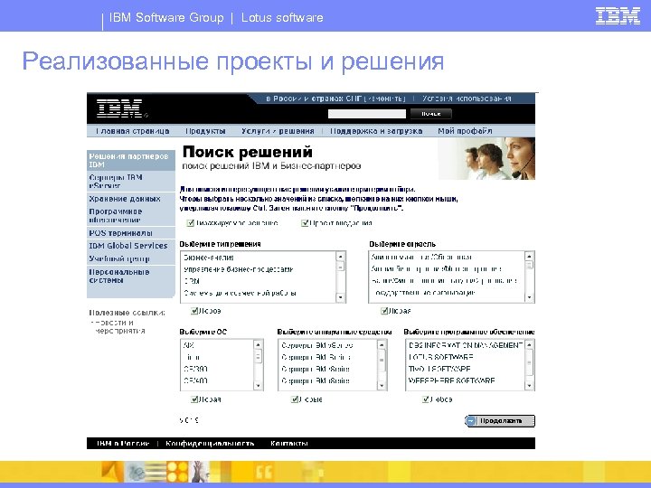Select Решения партнеров IBM in the sidebar
This screenshot has height=488, width=651.
pyautogui.click(x=131, y=161)
